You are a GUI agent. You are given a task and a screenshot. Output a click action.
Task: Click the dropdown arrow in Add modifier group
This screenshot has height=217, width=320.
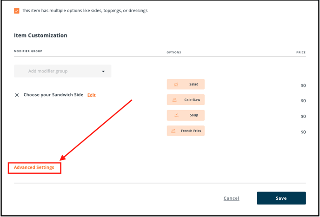coord(103,72)
